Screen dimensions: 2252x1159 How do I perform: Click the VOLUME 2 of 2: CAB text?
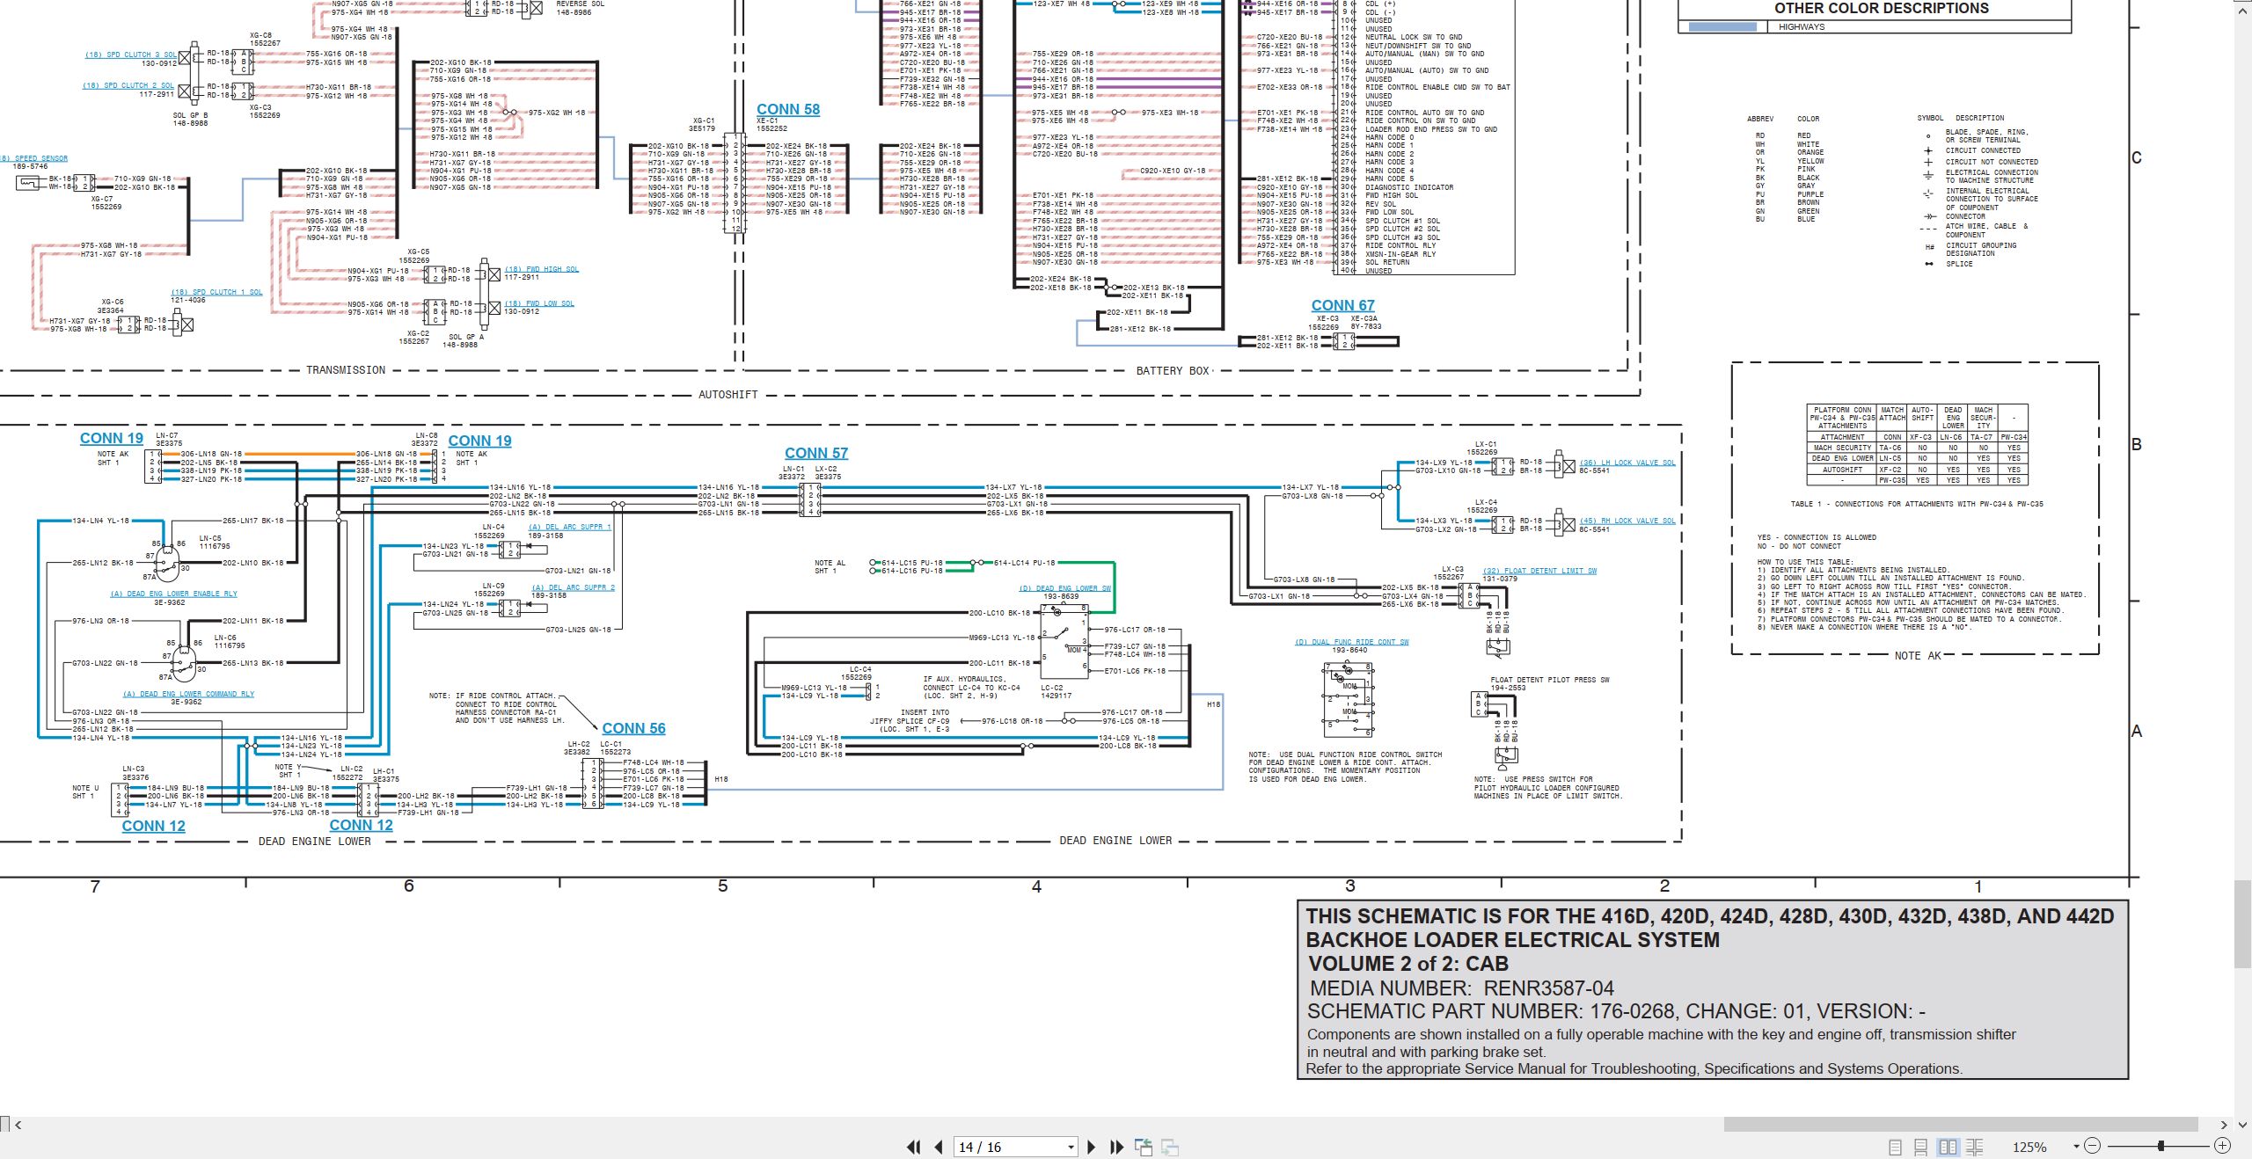point(1408,964)
